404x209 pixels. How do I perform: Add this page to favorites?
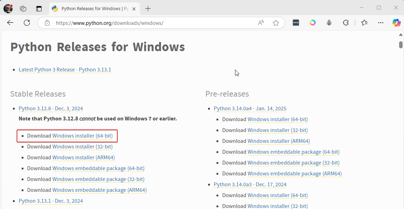pyautogui.click(x=276, y=23)
